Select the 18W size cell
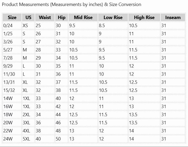The width and height of the screenshot is (188, 147). point(8,115)
